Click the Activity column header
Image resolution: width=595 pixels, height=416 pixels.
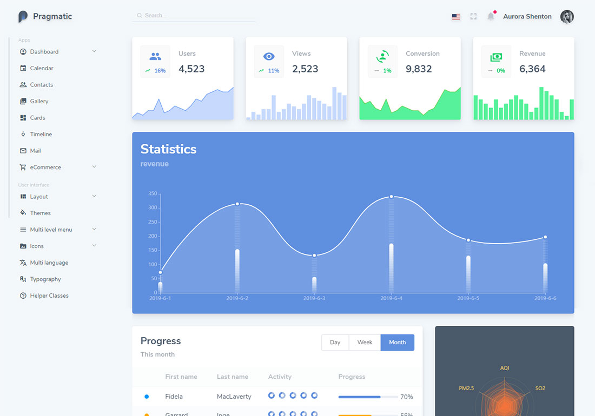(280, 377)
